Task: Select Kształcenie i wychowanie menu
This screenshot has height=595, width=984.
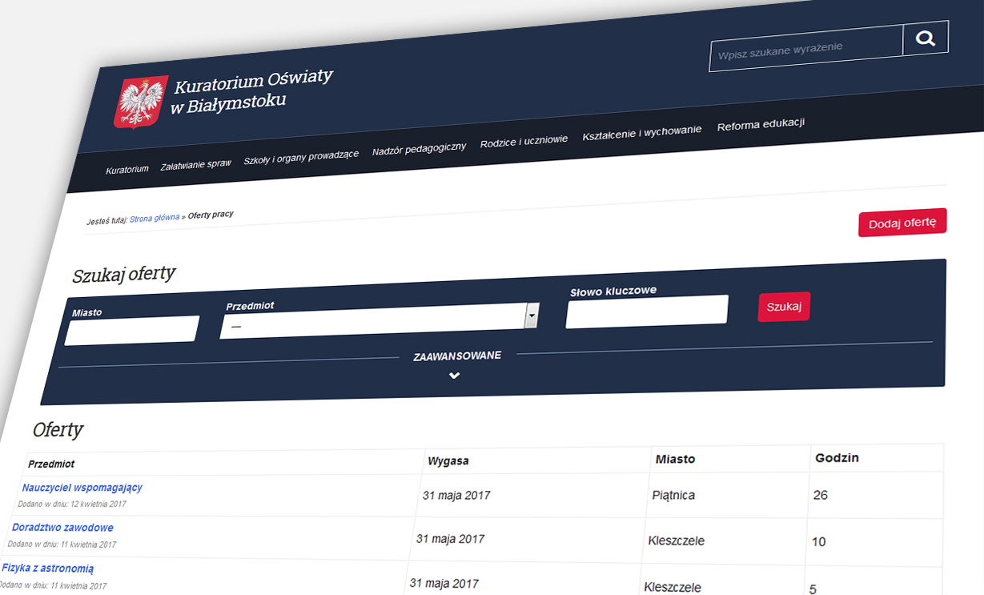Action: (641, 131)
